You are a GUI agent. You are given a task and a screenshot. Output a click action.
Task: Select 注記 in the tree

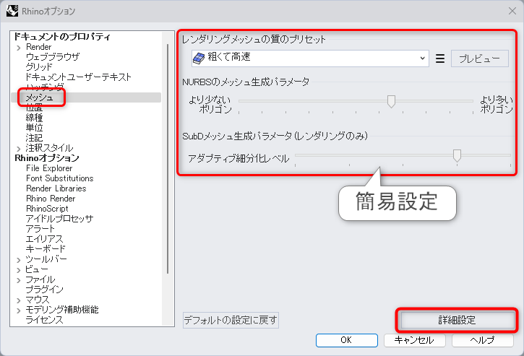click(34, 138)
